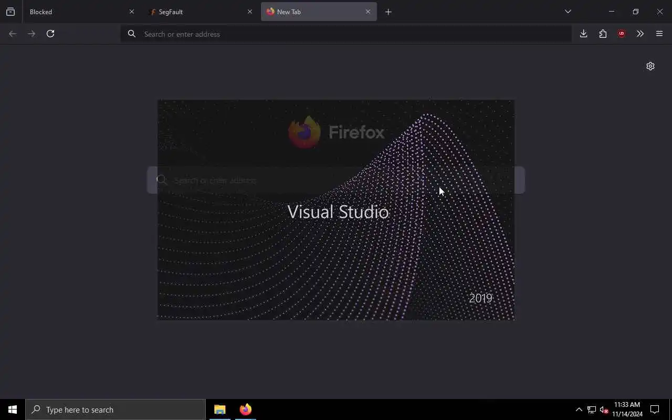Show more tools overflow chevron
Image resolution: width=672 pixels, height=420 pixels.
click(x=640, y=34)
